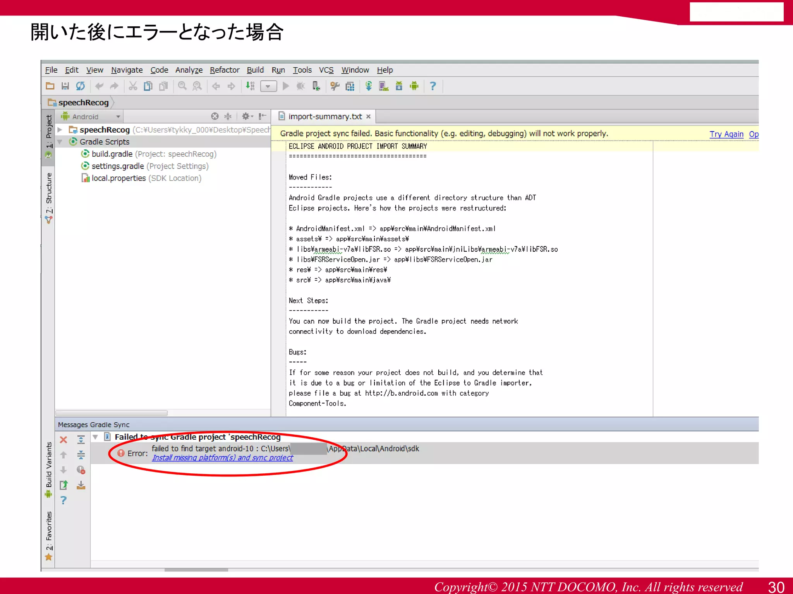
Task: Click the Try Again link
Action: [x=726, y=134]
